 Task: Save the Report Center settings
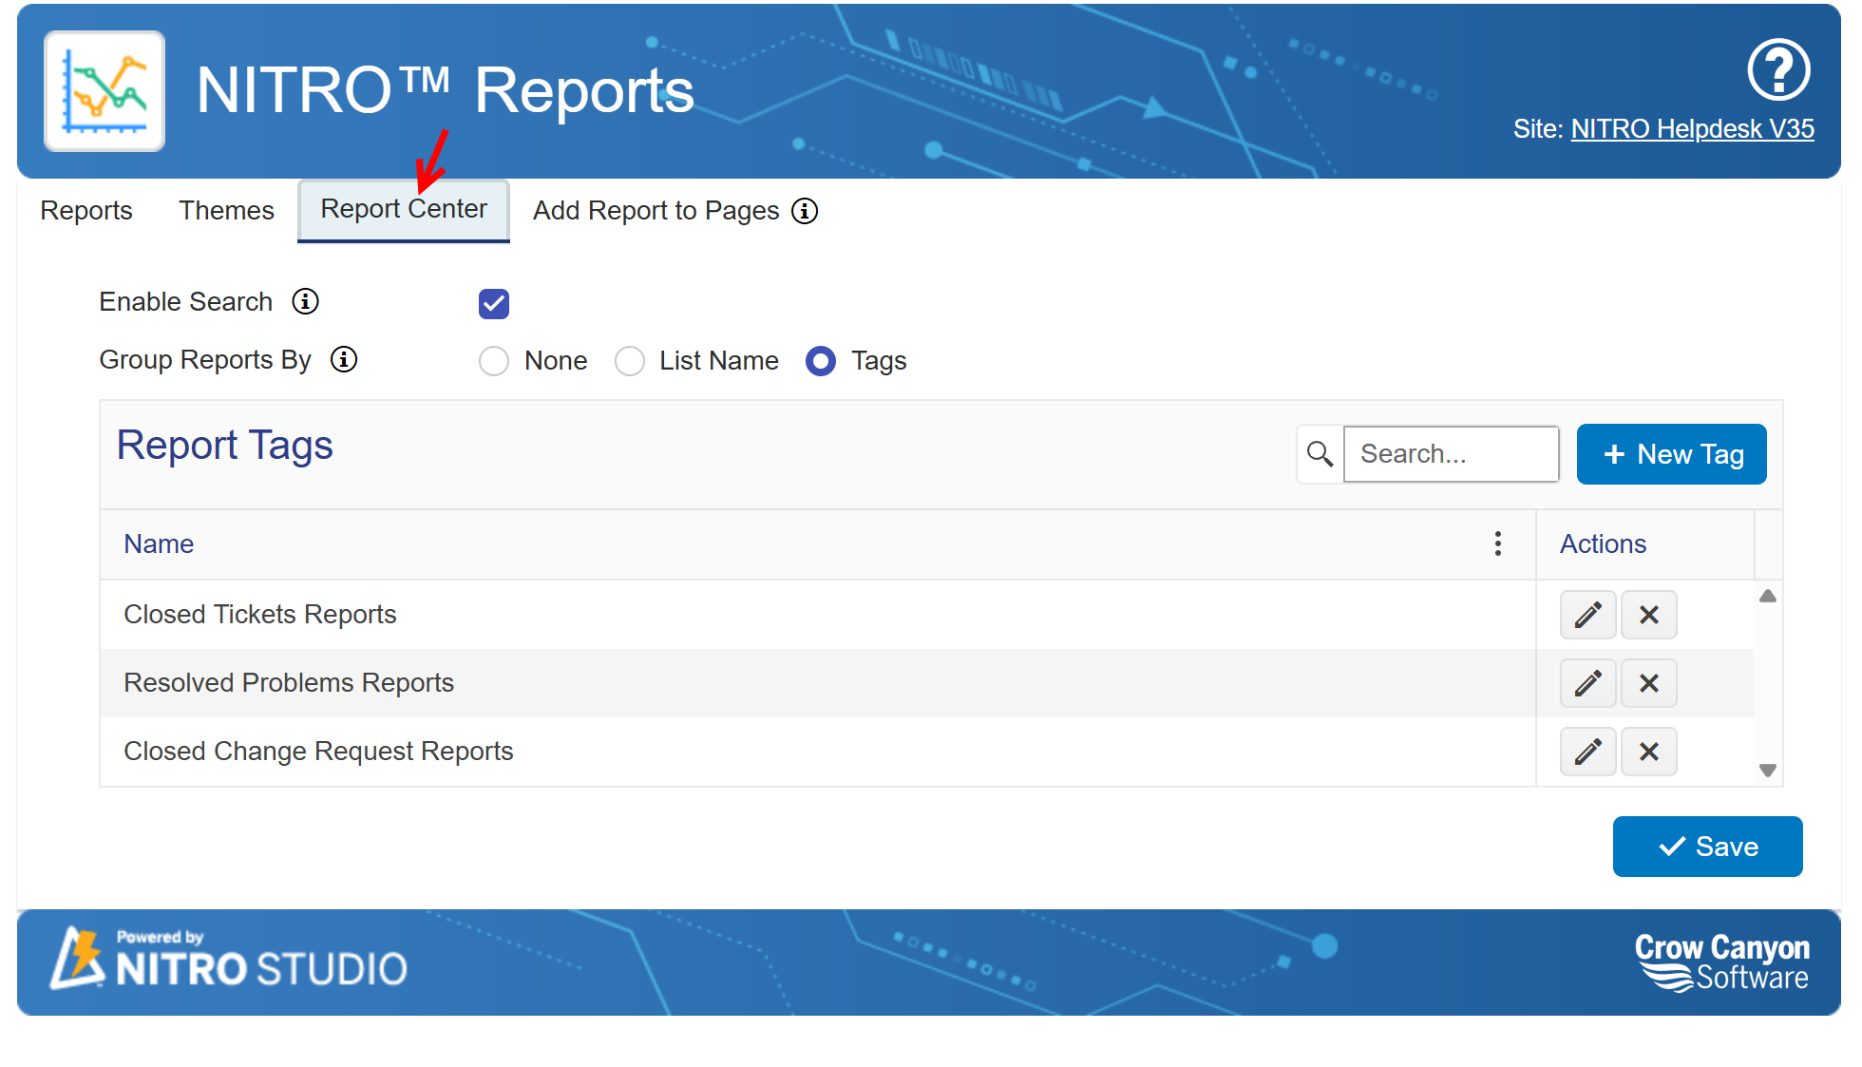1707,846
